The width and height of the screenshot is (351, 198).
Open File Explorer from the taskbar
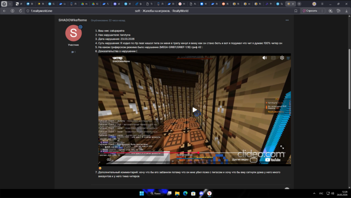(x=177, y=193)
